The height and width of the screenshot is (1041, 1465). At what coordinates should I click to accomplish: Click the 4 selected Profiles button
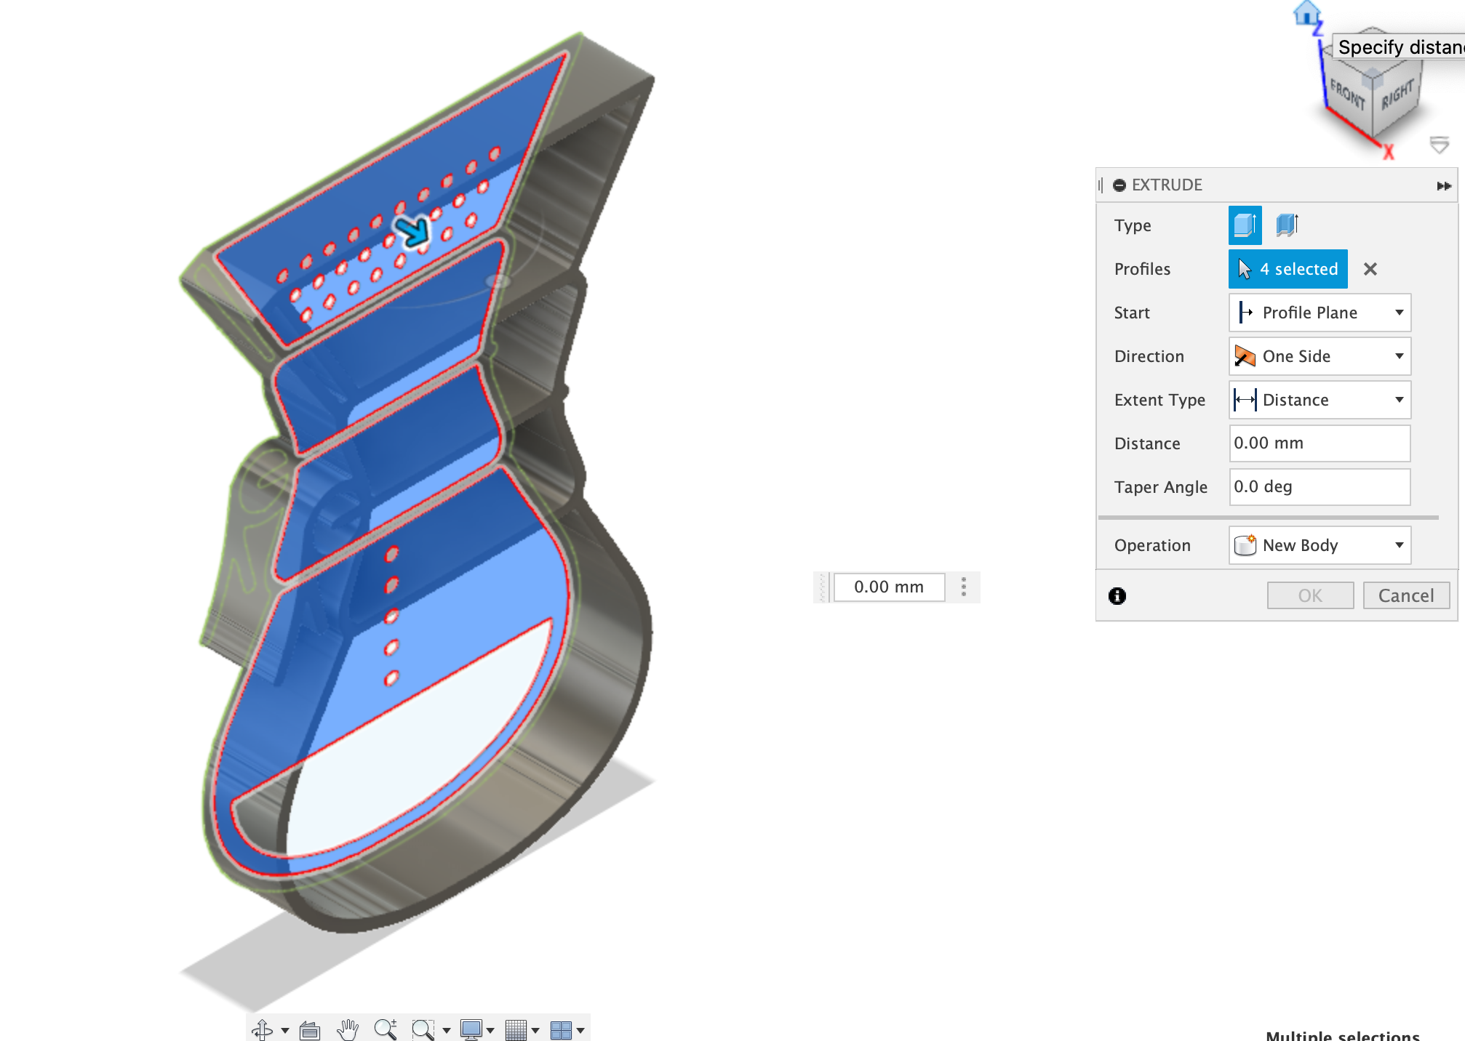[x=1288, y=269]
